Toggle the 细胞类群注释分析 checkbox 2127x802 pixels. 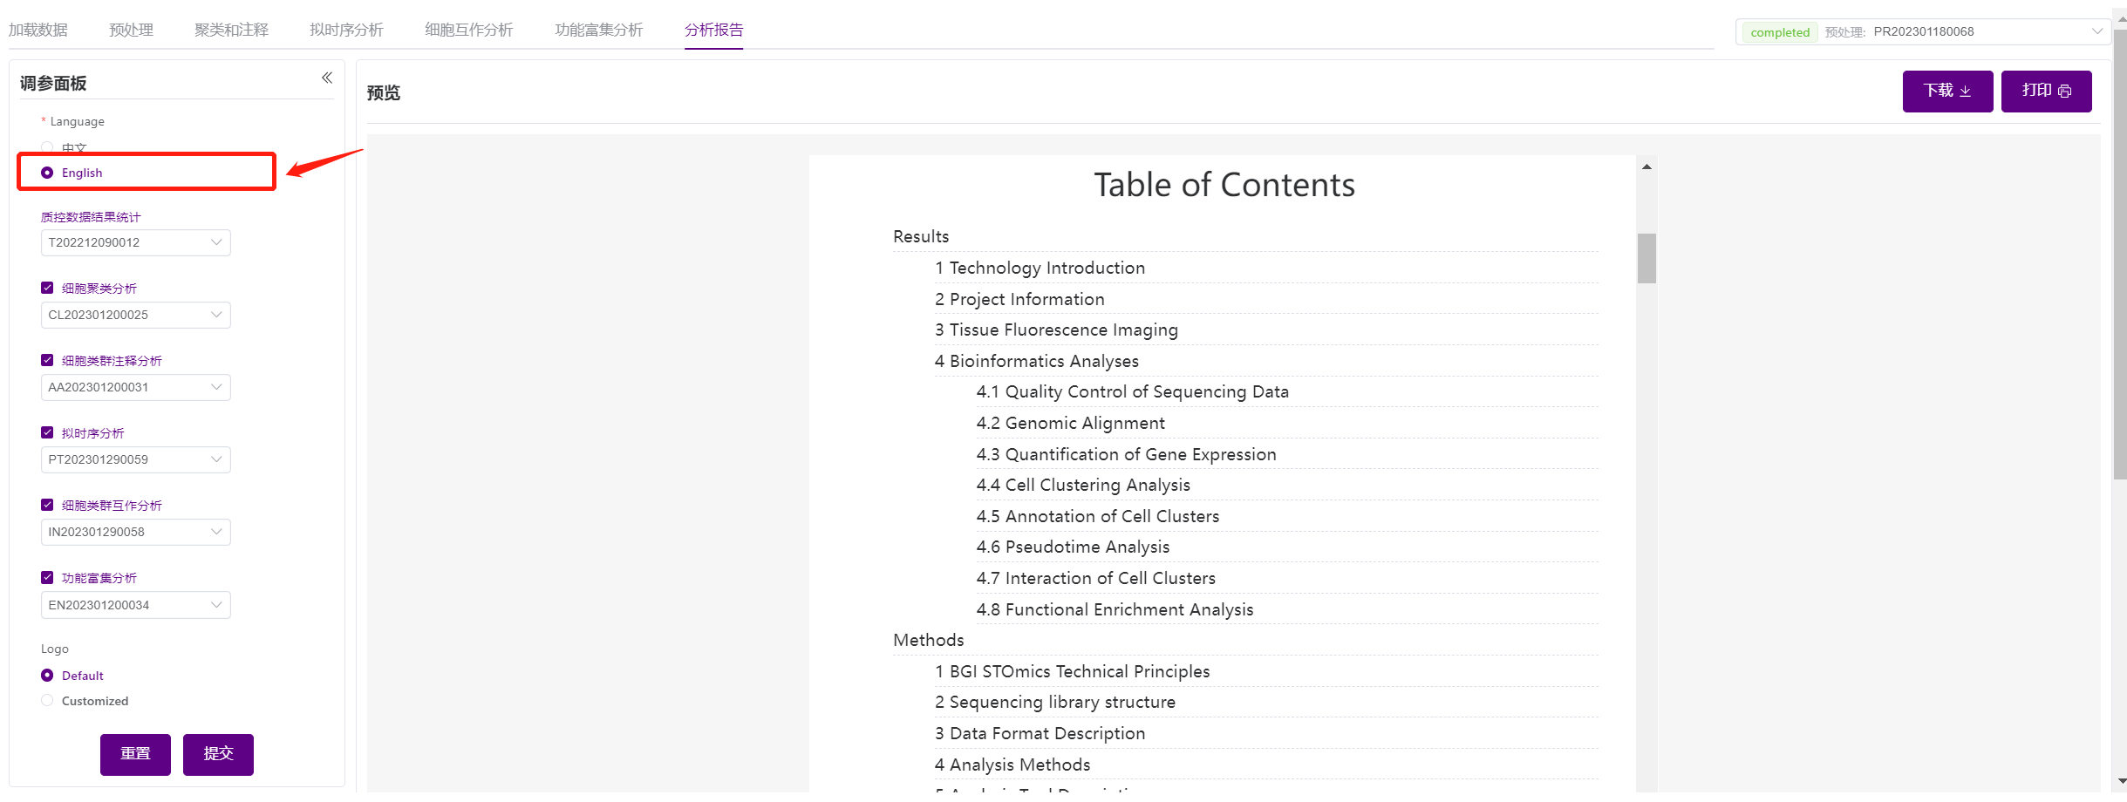[x=48, y=361]
